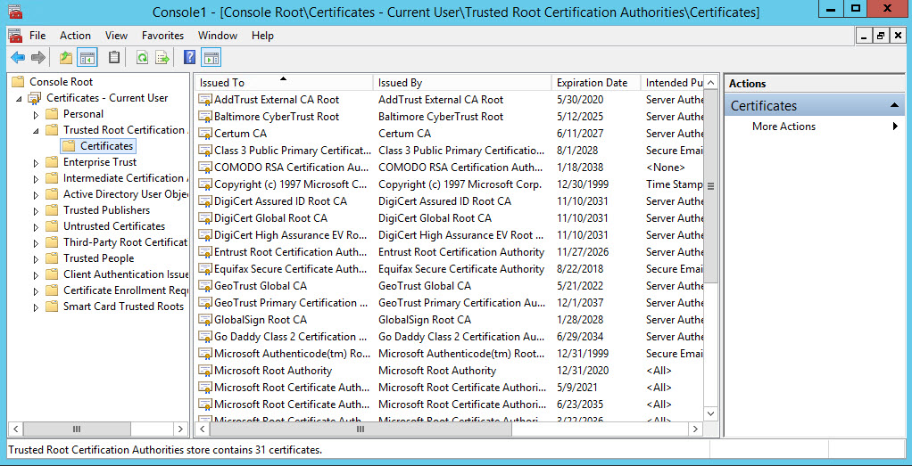Click the Enterprise Trust folder icon

click(53, 162)
